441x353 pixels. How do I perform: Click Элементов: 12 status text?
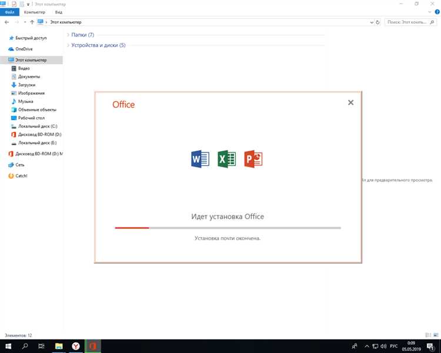tap(18, 335)
